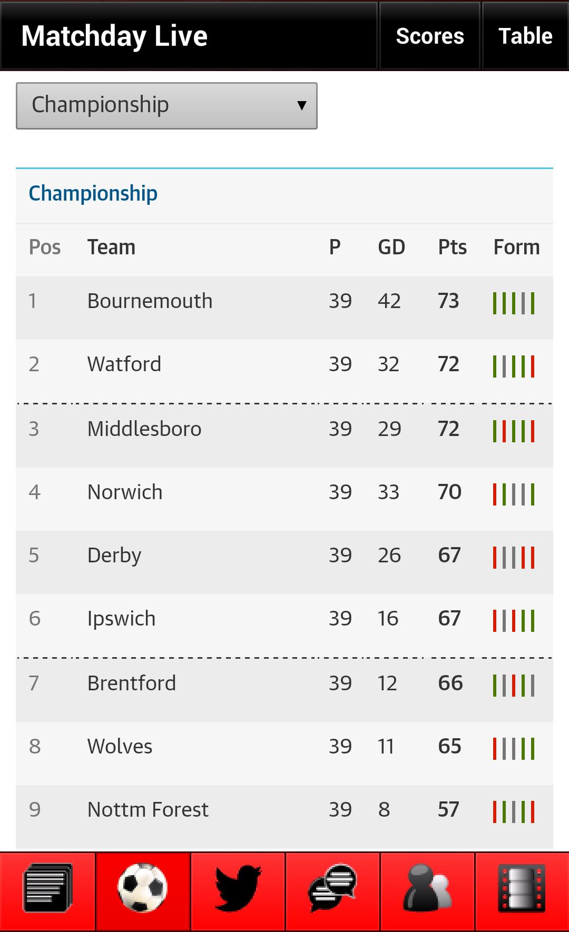Open the film strip video icon
Screen dimensions: 569x932
click(522, 888)
